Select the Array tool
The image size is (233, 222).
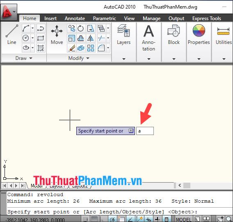[90, 48]
